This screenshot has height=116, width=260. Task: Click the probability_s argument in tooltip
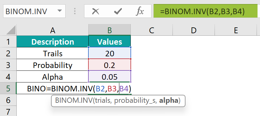[136, 101]
